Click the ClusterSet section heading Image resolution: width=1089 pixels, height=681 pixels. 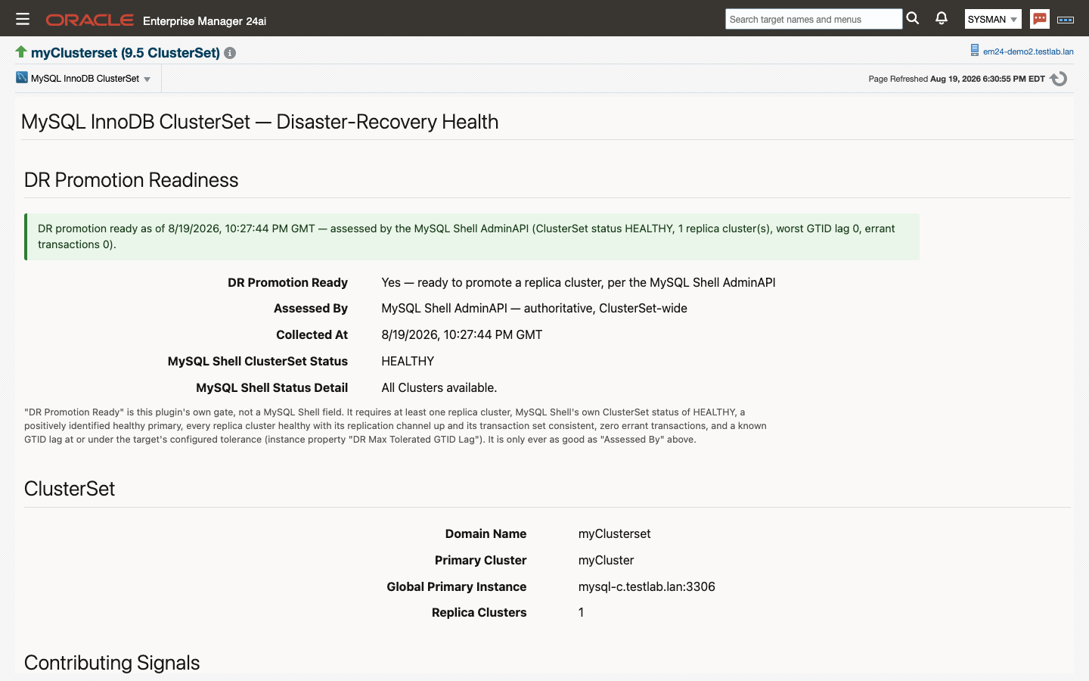(x=70, y=489)
